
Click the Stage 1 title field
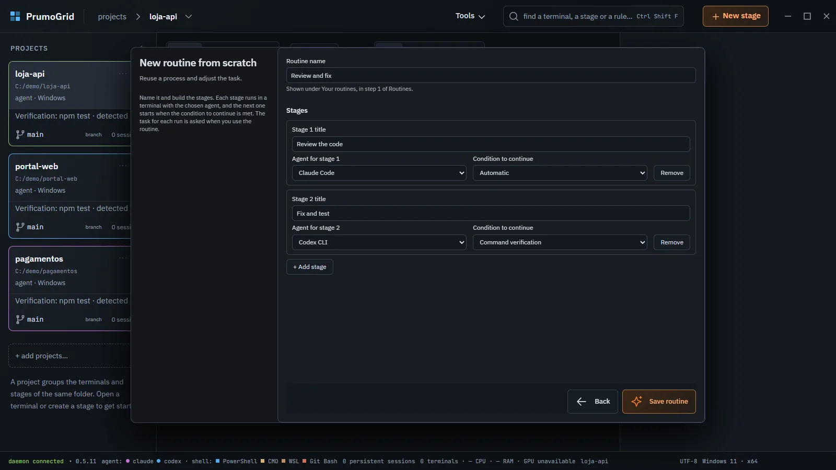click(491, 144)
